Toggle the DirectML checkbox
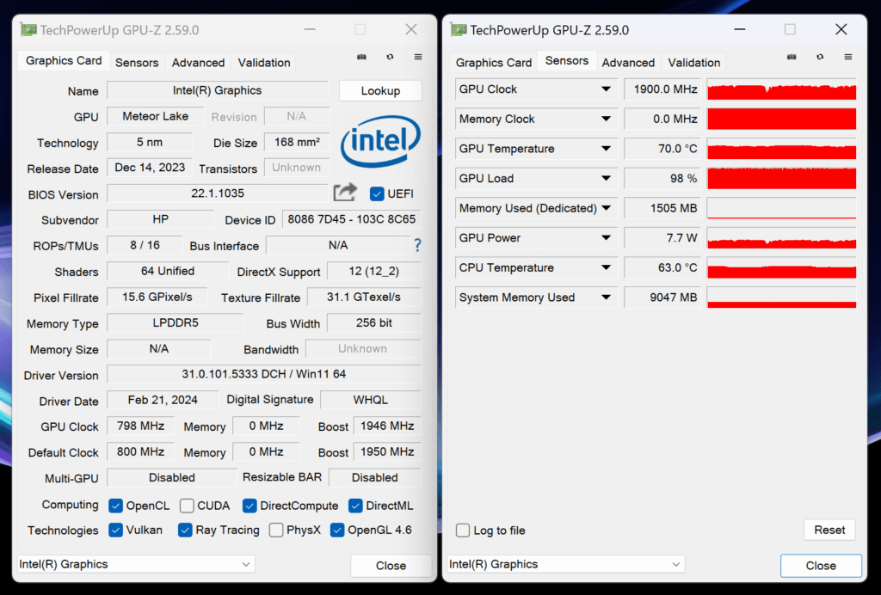The height and width of the screenshot is (595, 881). (x=355, y=506)
